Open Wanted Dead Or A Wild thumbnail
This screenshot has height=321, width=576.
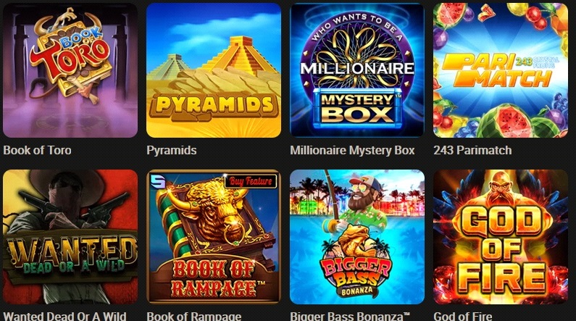click(70, 237)
